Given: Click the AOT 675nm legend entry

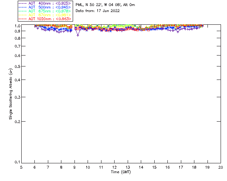Looking at the screenshot, I should coord(45,11).
